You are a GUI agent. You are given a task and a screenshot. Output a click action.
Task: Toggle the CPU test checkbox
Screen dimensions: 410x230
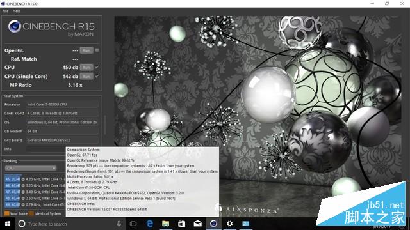tap(97, 67)
